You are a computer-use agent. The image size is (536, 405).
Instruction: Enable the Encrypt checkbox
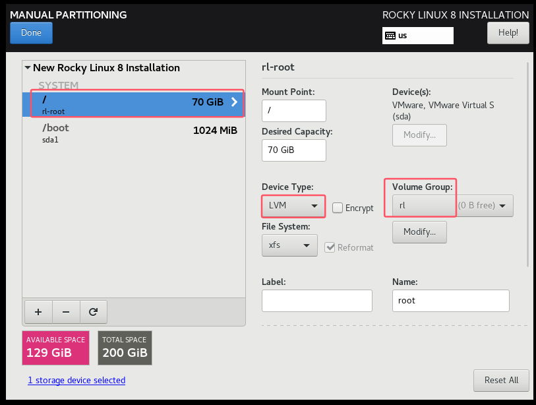(338, 208)
